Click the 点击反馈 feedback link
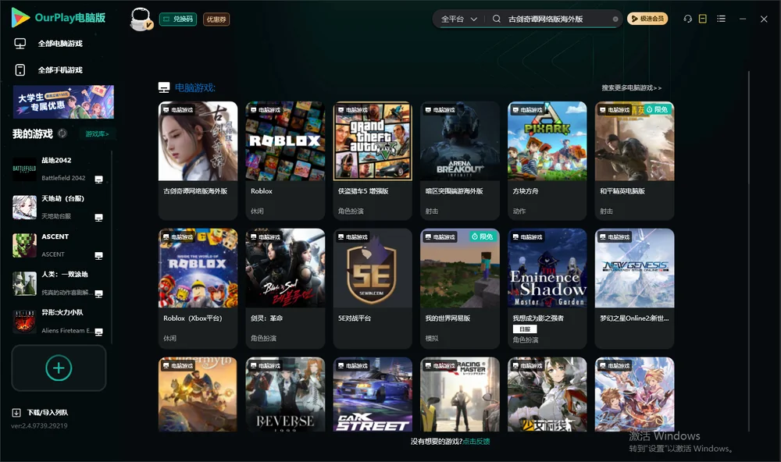Viewport: 781px width, 462px height. pyautogui.click(x=476, y=442)
